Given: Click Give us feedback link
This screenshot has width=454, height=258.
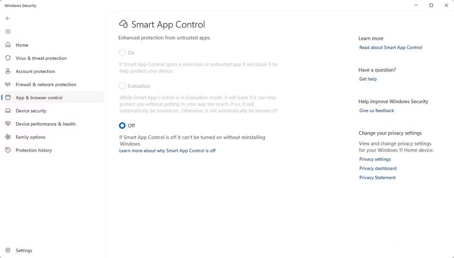Looking at the screenshot, I should coord(376,111).
